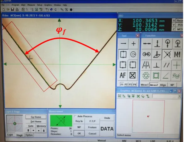Viewport: 184px width, 142px height.
Task: Select the arrow line tool in Tool panel
Action: click(123, 44)
